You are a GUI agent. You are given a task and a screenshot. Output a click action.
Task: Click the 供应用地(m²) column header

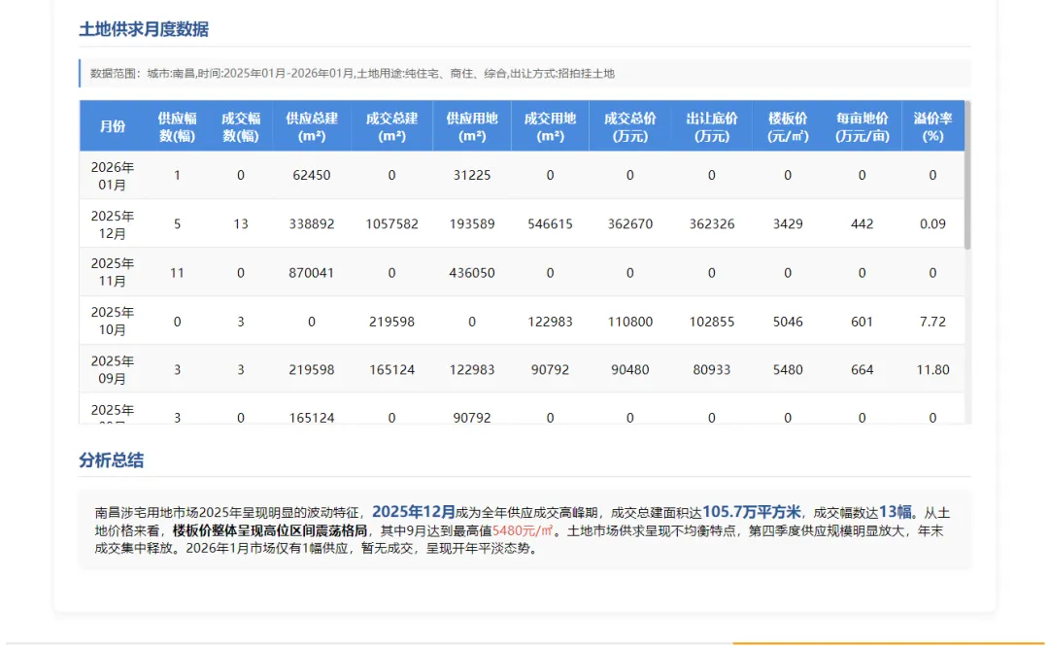(x=472, y=125)
